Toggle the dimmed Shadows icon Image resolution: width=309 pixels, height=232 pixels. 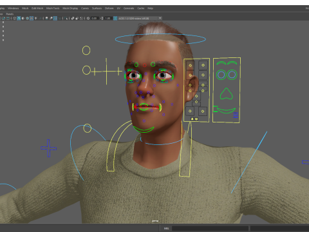click(x=40, y=18)
